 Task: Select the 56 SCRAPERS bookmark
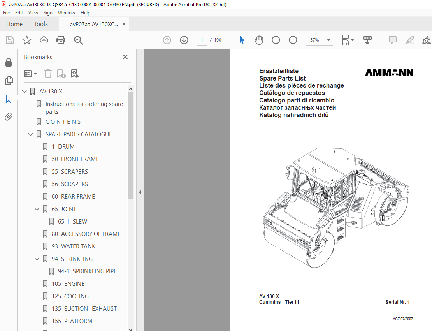point(70,184)
